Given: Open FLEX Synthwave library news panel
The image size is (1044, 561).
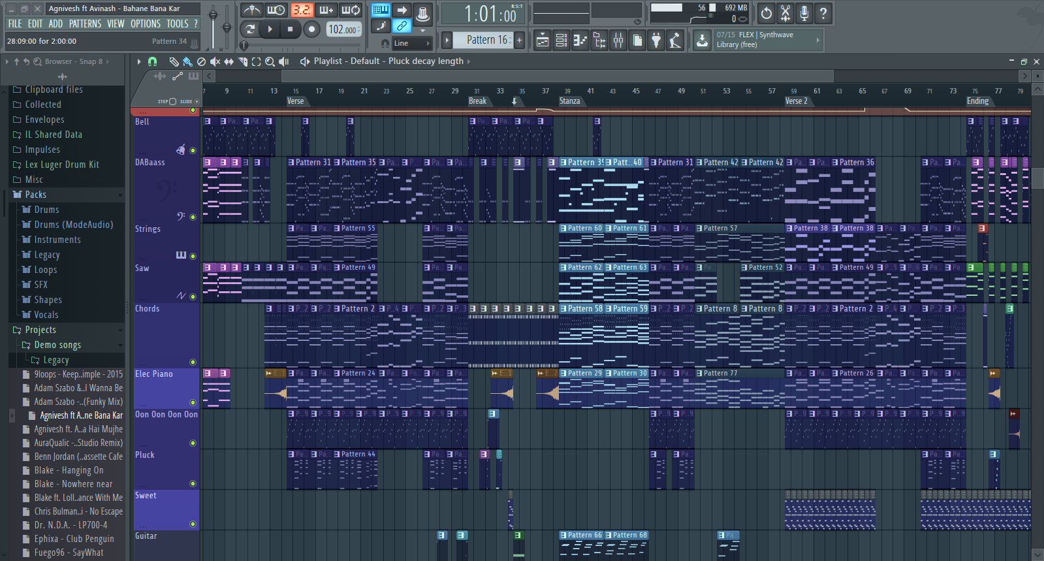Looking at the screenshot, I should [767, 40].
